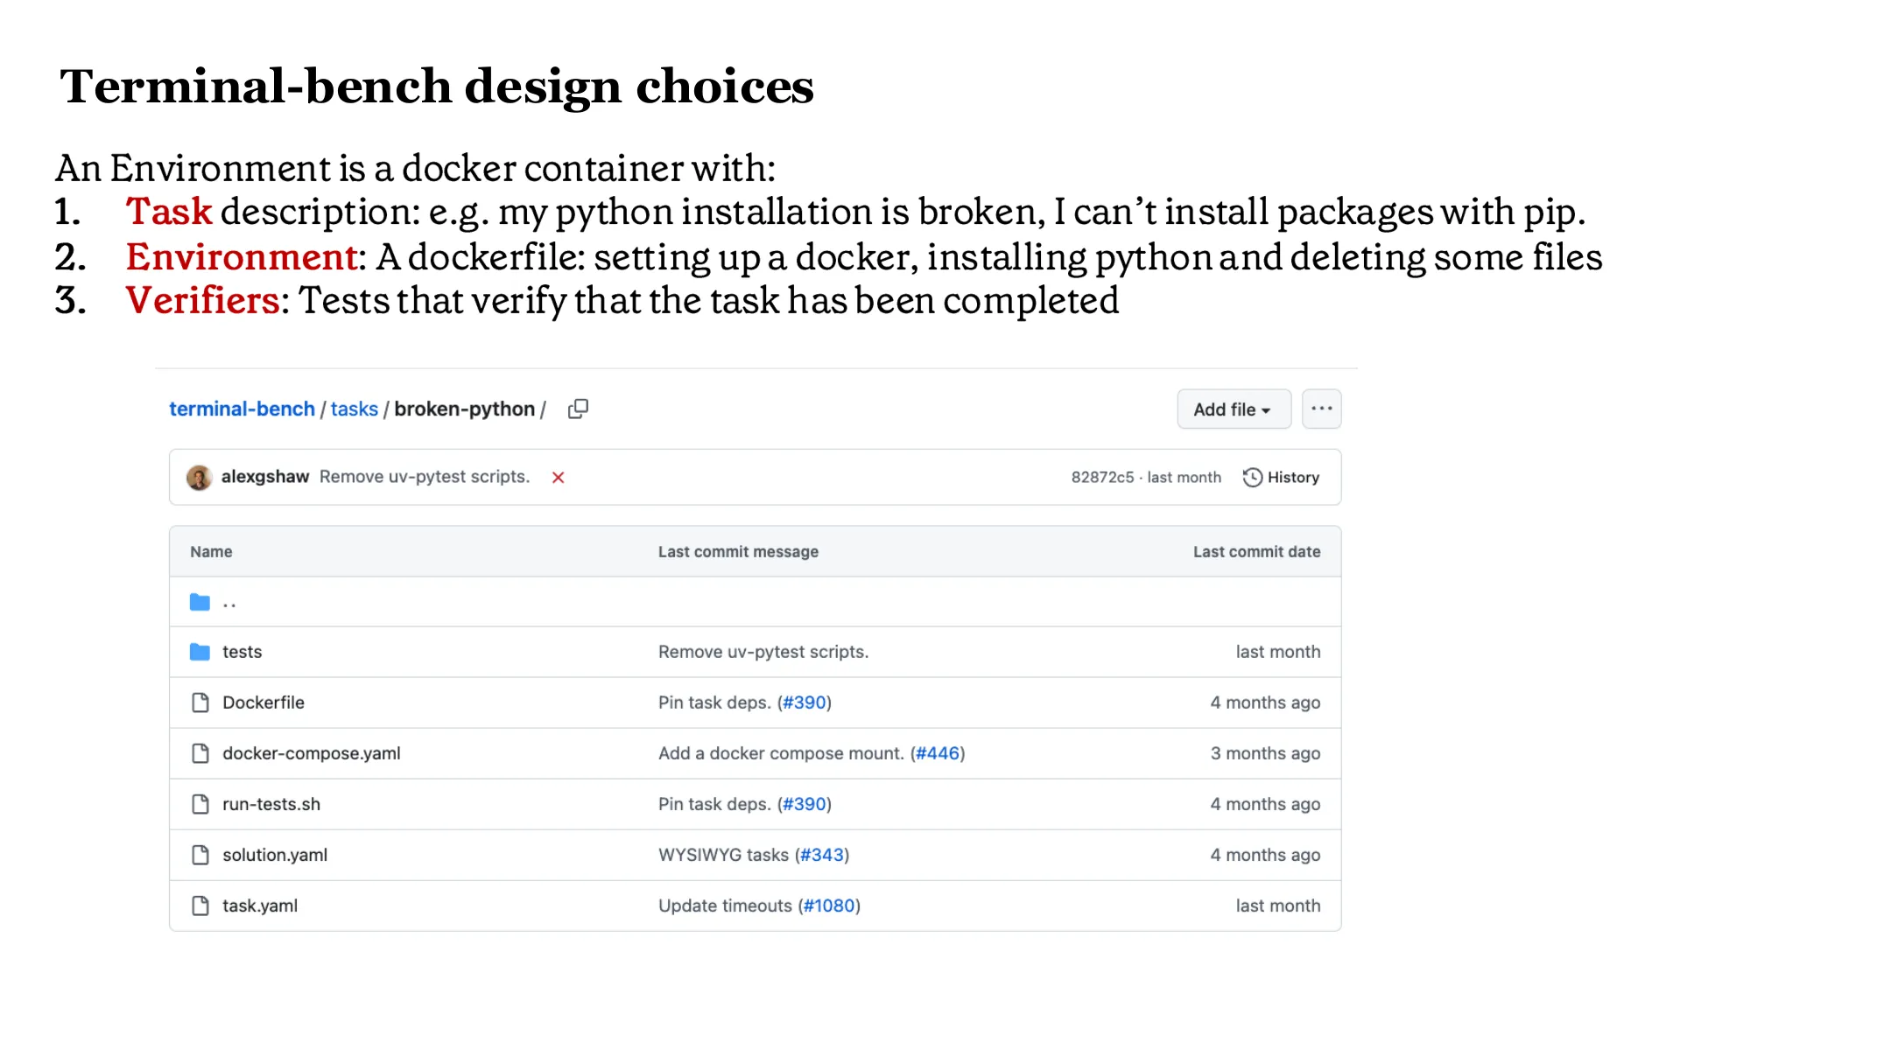Open the terminal-bench breadcrumb link
1891x1063 pixels.
(x=242, y=409)
